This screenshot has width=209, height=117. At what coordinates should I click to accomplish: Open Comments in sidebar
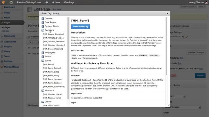(x=9, y=36)
